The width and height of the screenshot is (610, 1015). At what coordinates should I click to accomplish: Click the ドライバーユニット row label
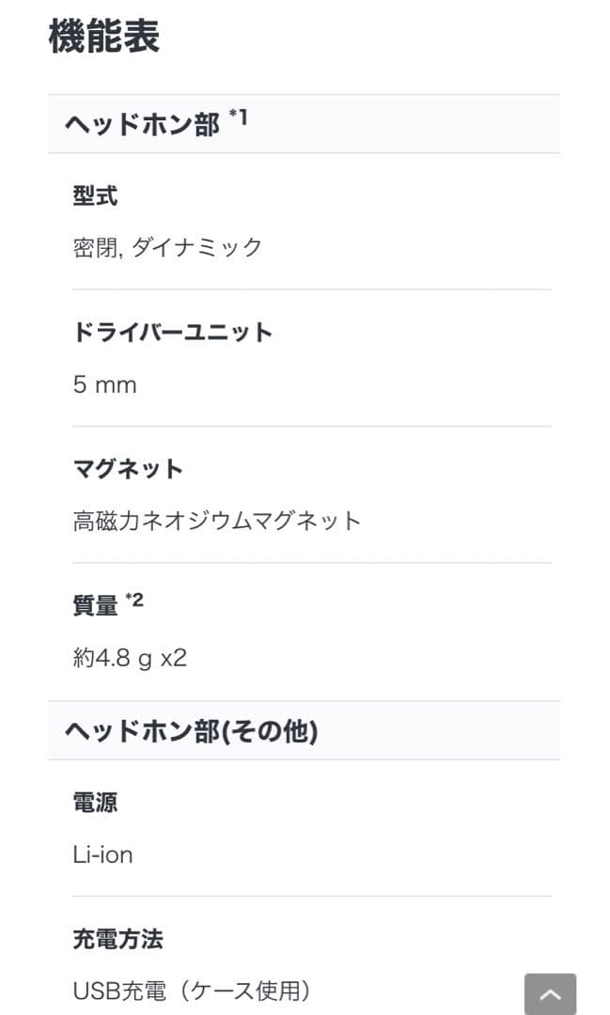point(170,332)
